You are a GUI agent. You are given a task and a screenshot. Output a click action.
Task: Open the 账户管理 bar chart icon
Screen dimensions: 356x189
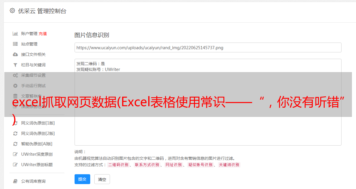point(15,34)
